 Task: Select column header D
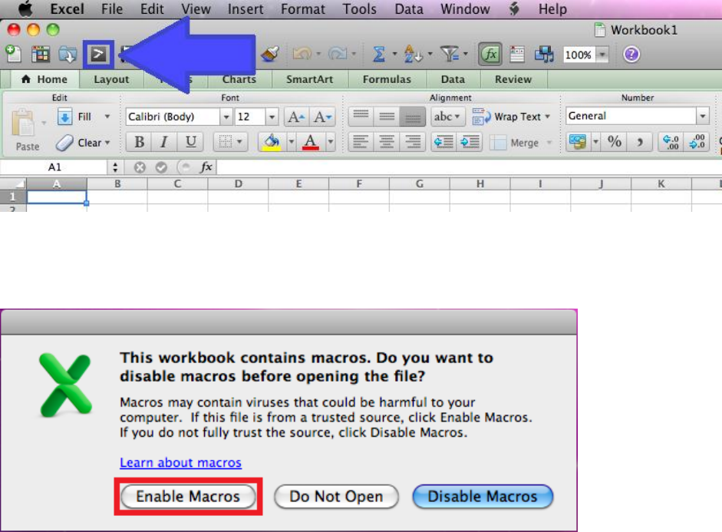point(238,183)
